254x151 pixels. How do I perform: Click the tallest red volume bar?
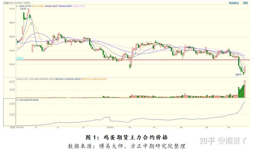[245, 89]
